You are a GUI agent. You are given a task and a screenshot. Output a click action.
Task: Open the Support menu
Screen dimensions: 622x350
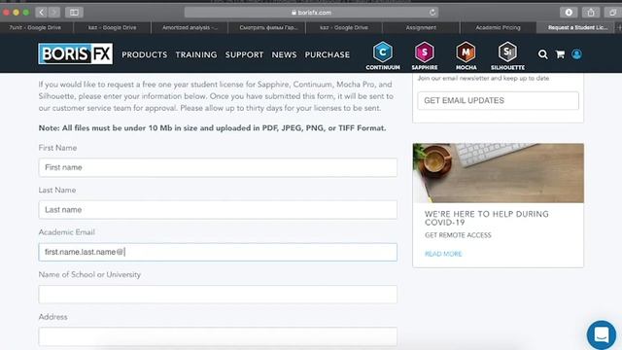244,54
